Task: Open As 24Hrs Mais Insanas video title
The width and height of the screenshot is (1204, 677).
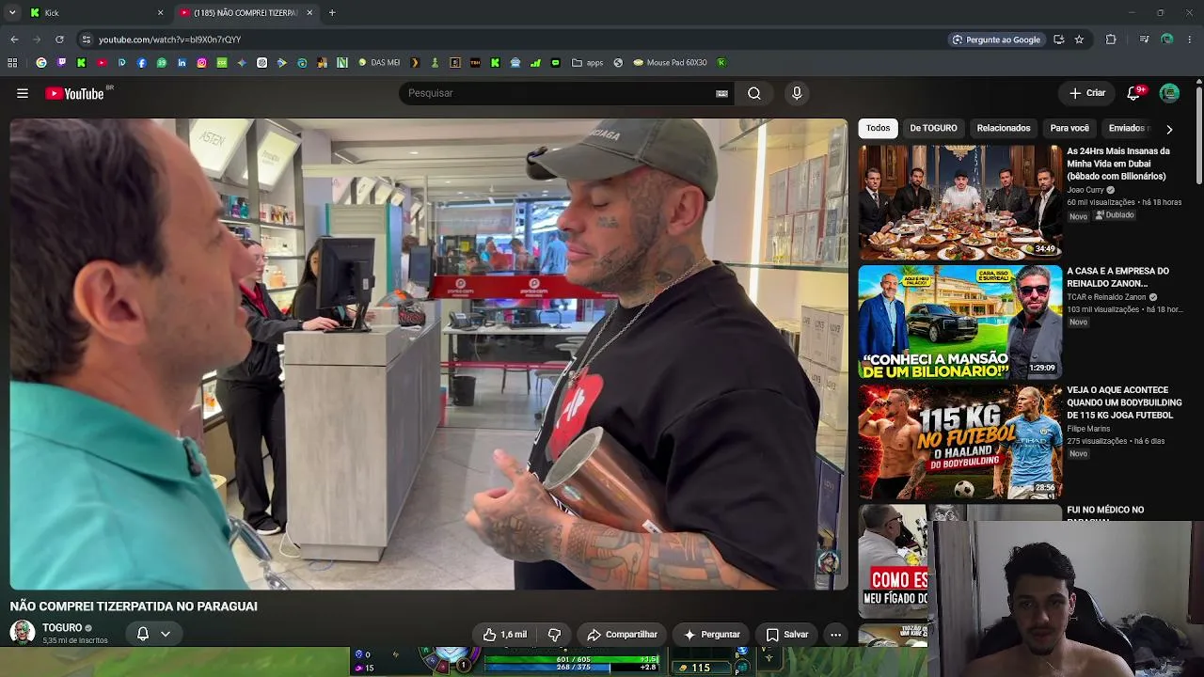Action: click(1118, 164)
